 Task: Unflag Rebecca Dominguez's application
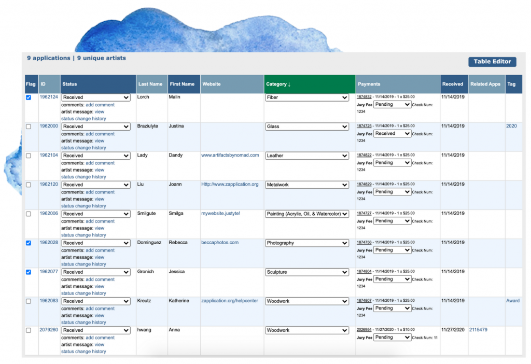point(29,243)
